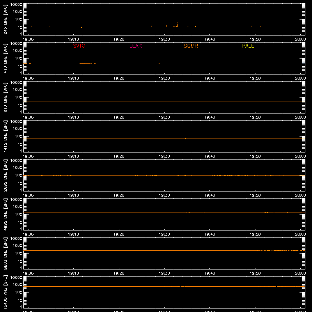Click the 100 tick label on 2695 MHz axis

tap(19, 175)
